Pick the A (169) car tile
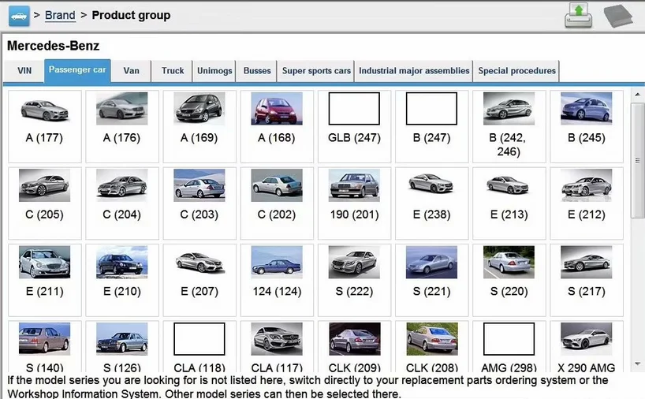The image size is (645, 399). pyautogui.click(x=199, y=126)
